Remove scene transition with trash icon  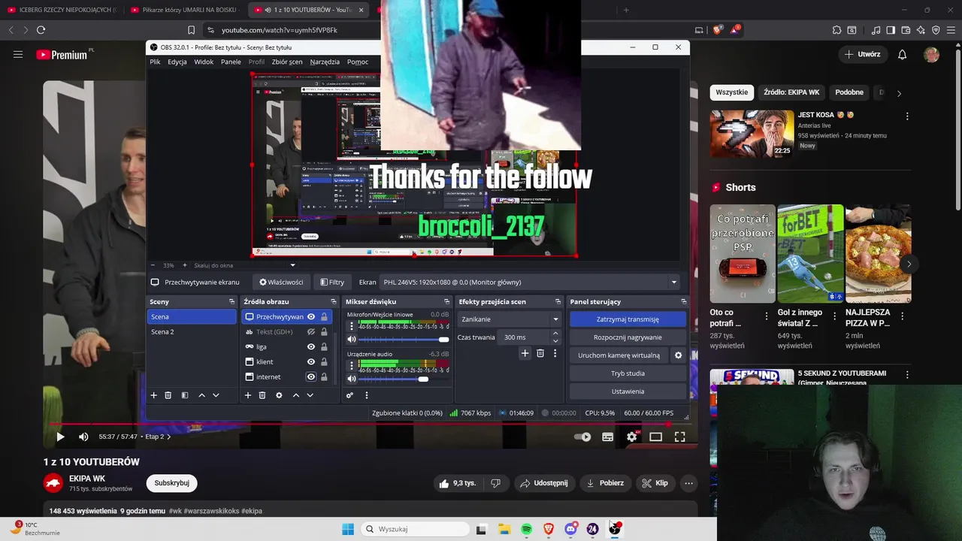[540, 353]
